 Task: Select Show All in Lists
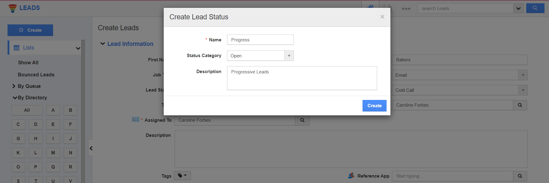(28, 63)
